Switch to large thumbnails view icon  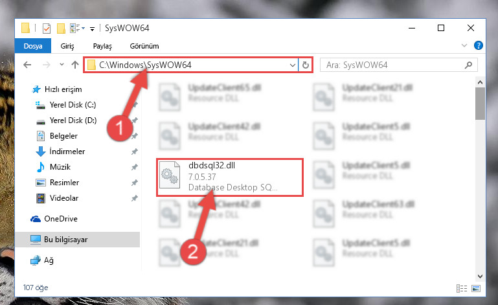click(476, 288)
